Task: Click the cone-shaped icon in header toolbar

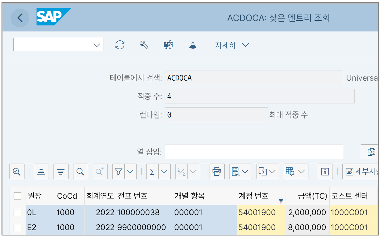Action: coord(193,45)
